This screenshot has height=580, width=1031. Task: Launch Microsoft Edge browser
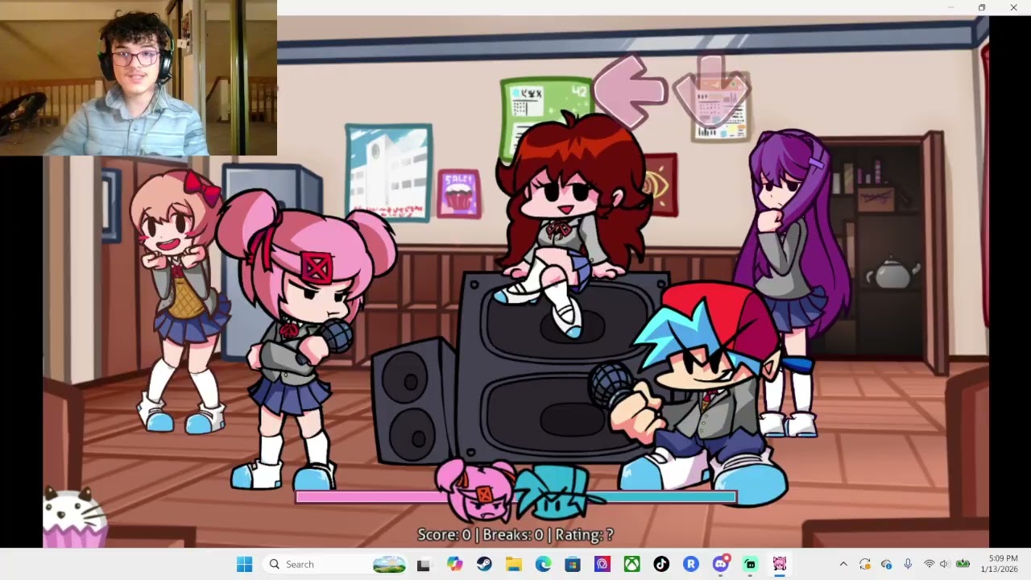[543, 565]
